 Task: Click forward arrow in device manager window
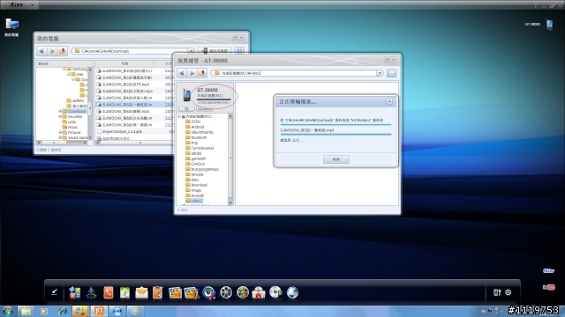tap(192, 73)
